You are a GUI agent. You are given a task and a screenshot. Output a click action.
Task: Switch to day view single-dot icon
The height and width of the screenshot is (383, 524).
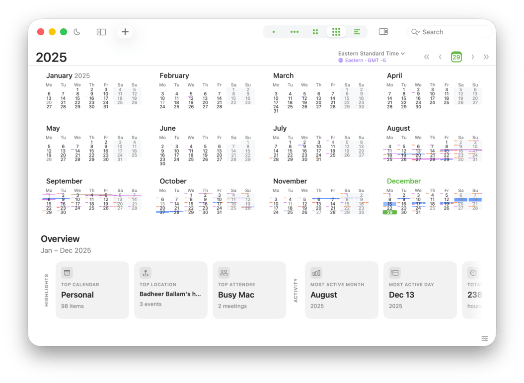[274, 32]
